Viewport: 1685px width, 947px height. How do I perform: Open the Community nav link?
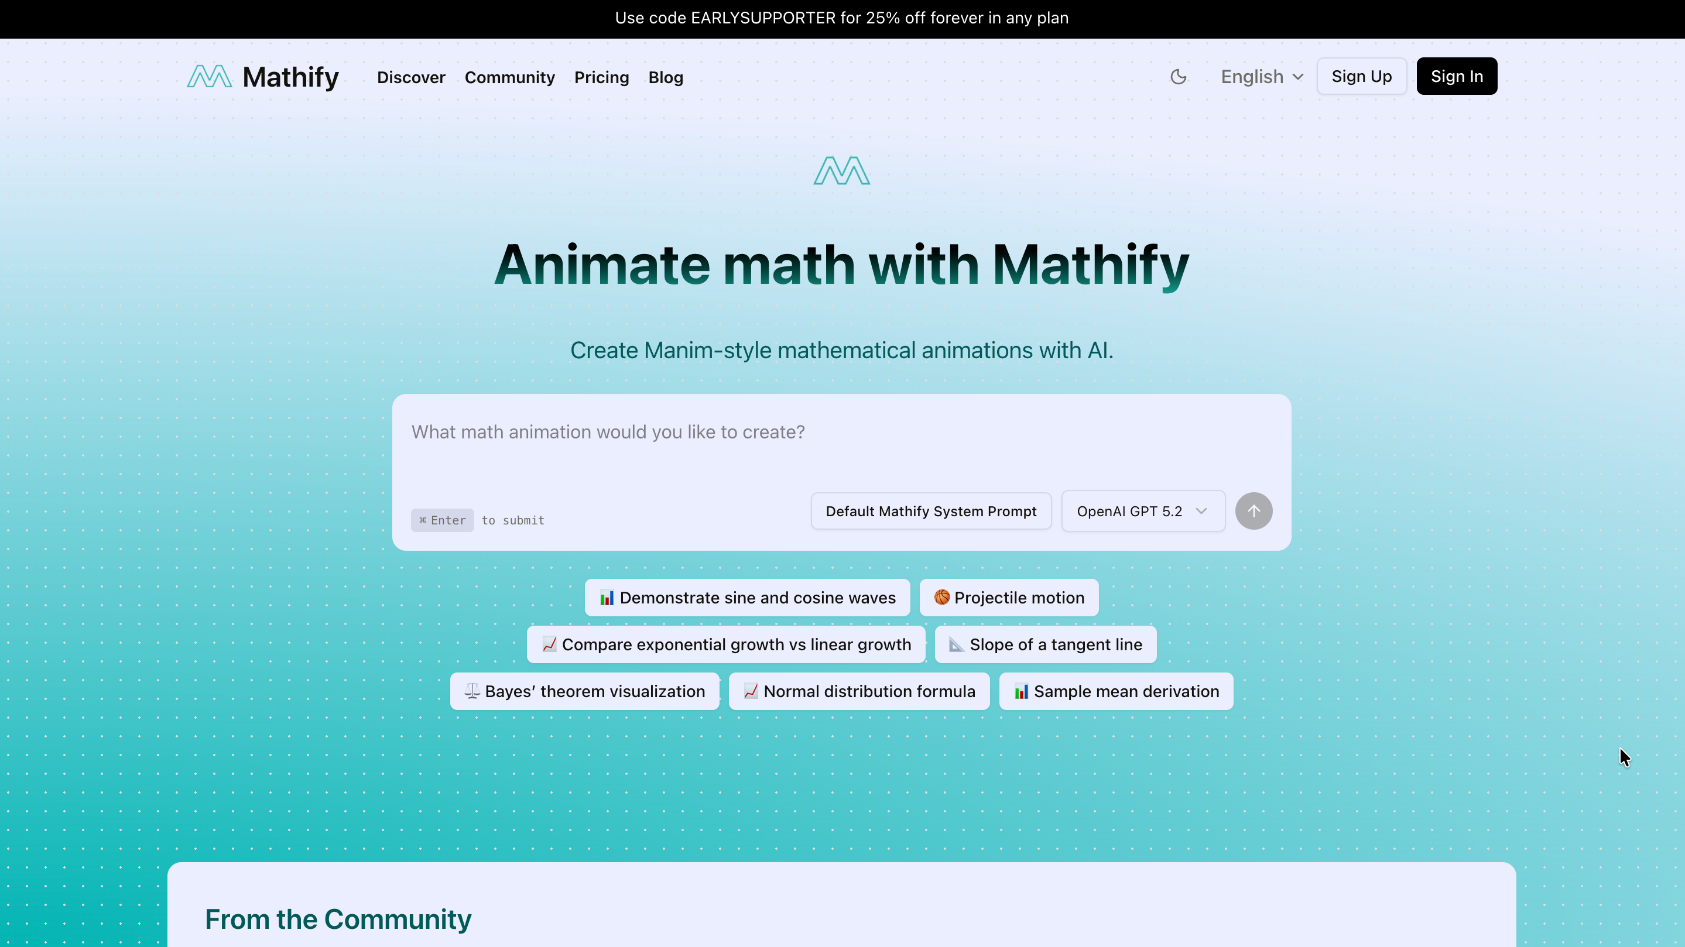coord(509,78)
